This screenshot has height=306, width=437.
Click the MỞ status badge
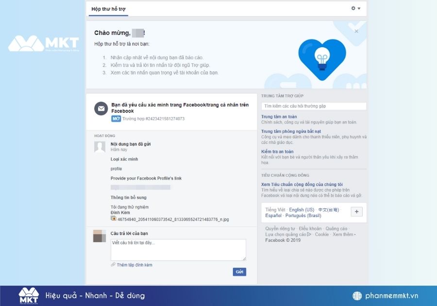pos(116,119)
